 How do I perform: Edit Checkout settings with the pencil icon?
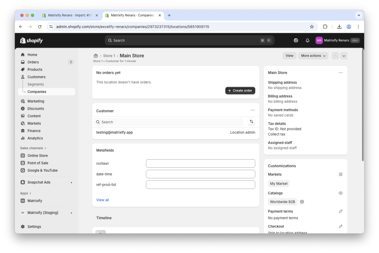click(341, 226)
